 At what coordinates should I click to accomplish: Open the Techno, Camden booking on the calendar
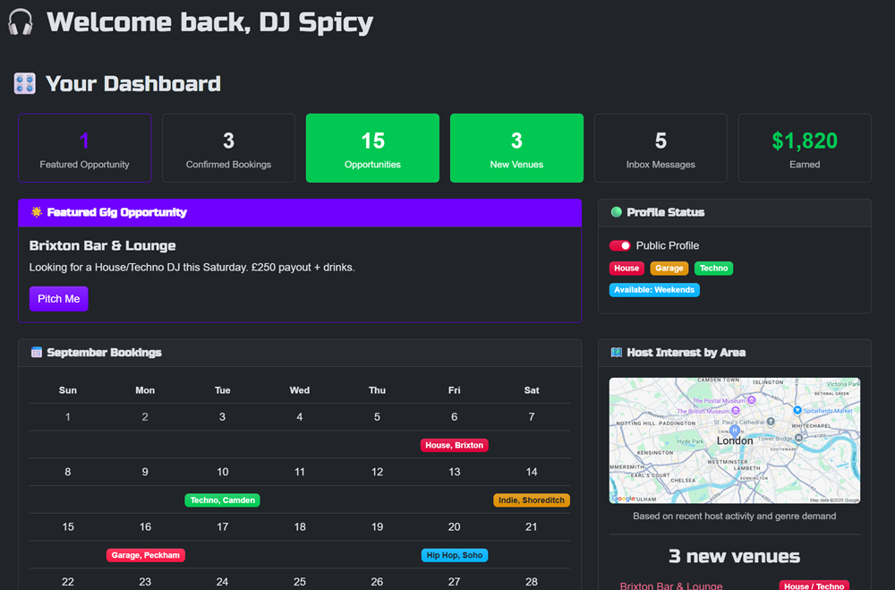click(222, 500)
